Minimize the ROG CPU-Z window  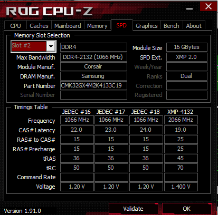189,9
